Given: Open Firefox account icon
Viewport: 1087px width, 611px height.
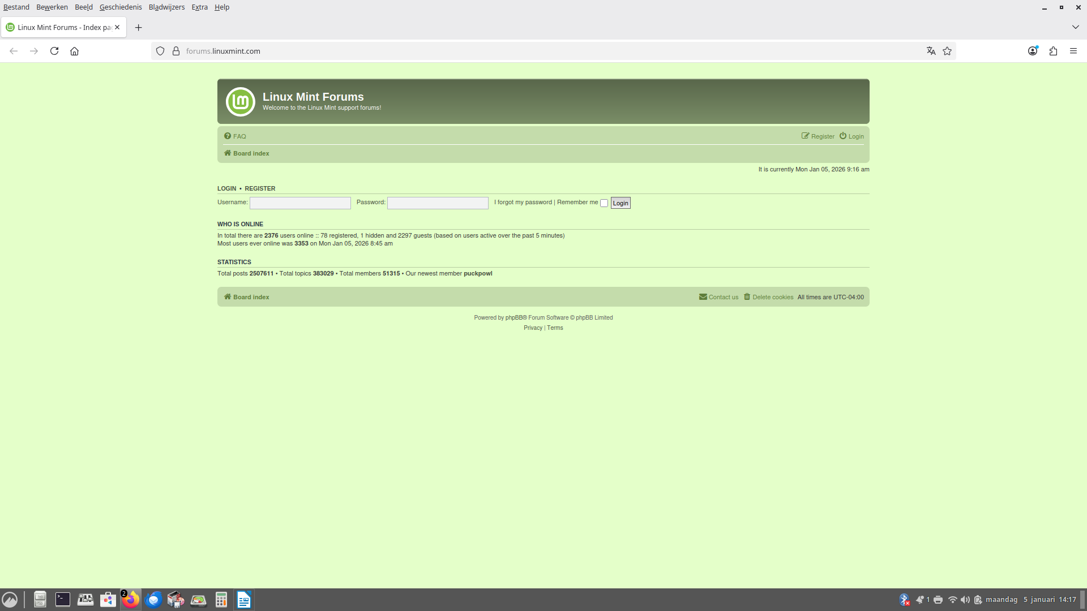Looking at the screenshot, I should tap(1033, 51).
